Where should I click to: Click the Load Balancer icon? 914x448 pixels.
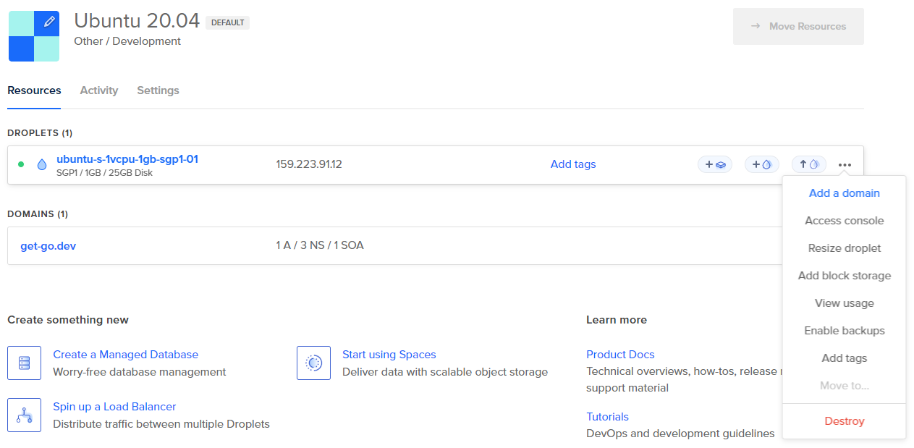pos(24,415)
